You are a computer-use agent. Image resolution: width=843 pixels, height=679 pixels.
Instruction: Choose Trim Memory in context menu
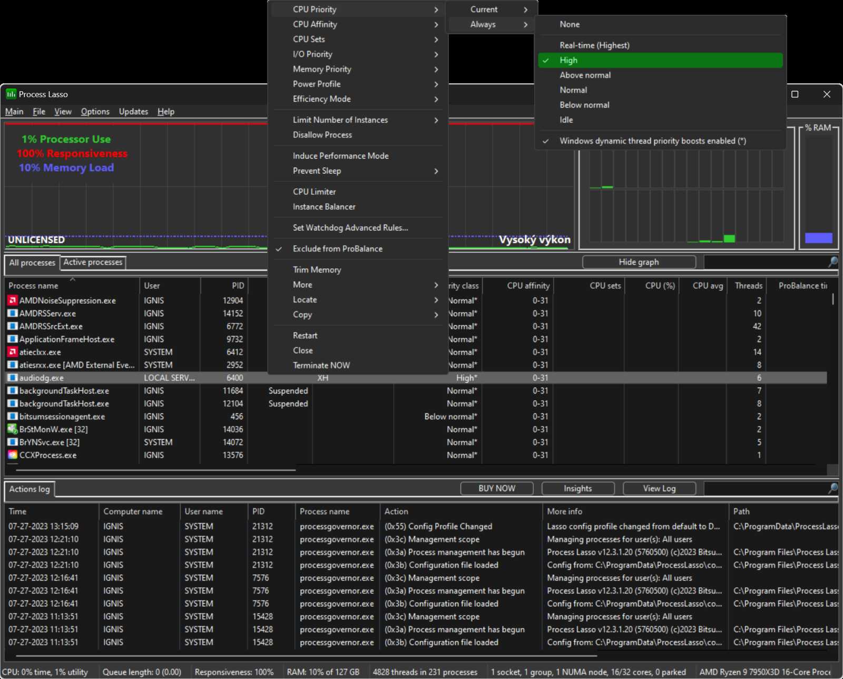click(358, 270)
